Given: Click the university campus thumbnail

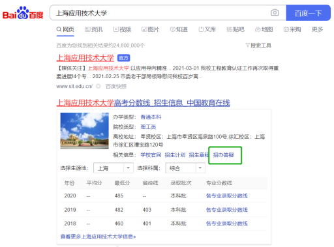Looking at the screenshot, I should click(85, 131).
